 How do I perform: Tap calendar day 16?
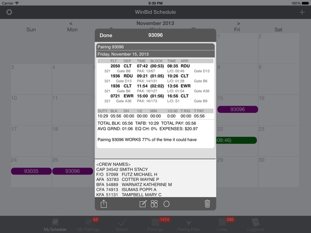[x=279, y=110]
